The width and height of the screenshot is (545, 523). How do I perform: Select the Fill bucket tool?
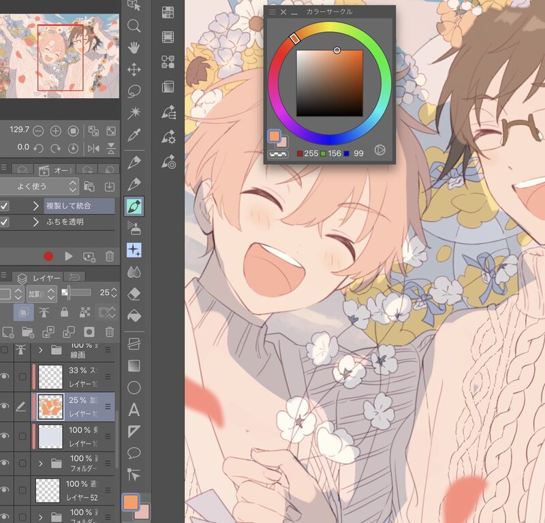[x=134, y=316]
